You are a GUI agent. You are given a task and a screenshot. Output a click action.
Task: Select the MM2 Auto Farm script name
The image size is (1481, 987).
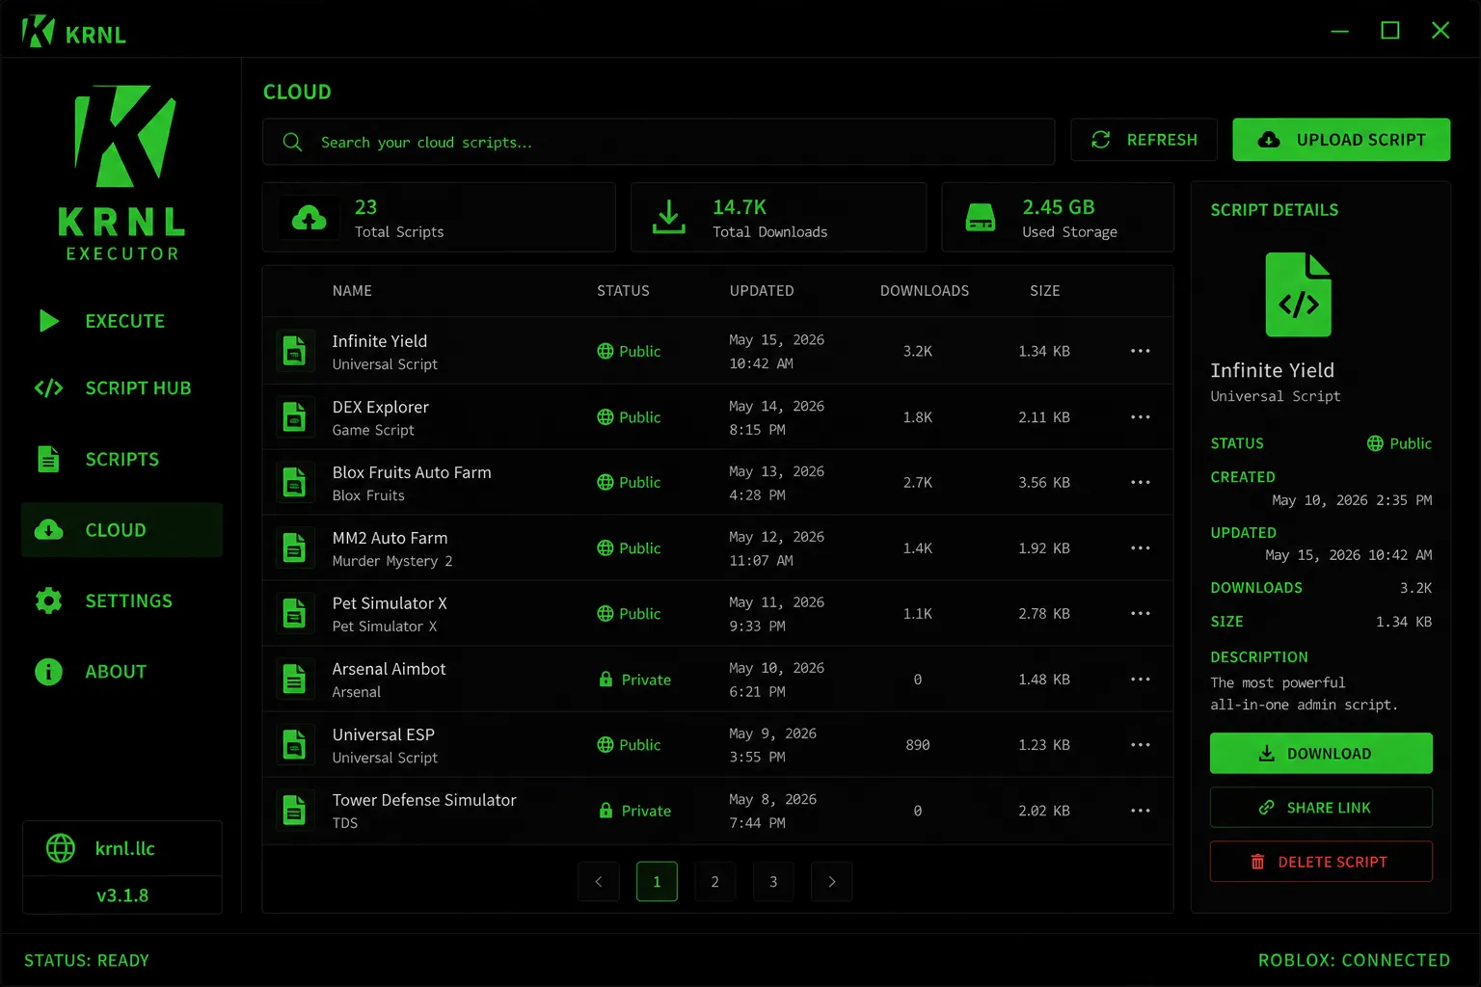(x=390, y=538)
